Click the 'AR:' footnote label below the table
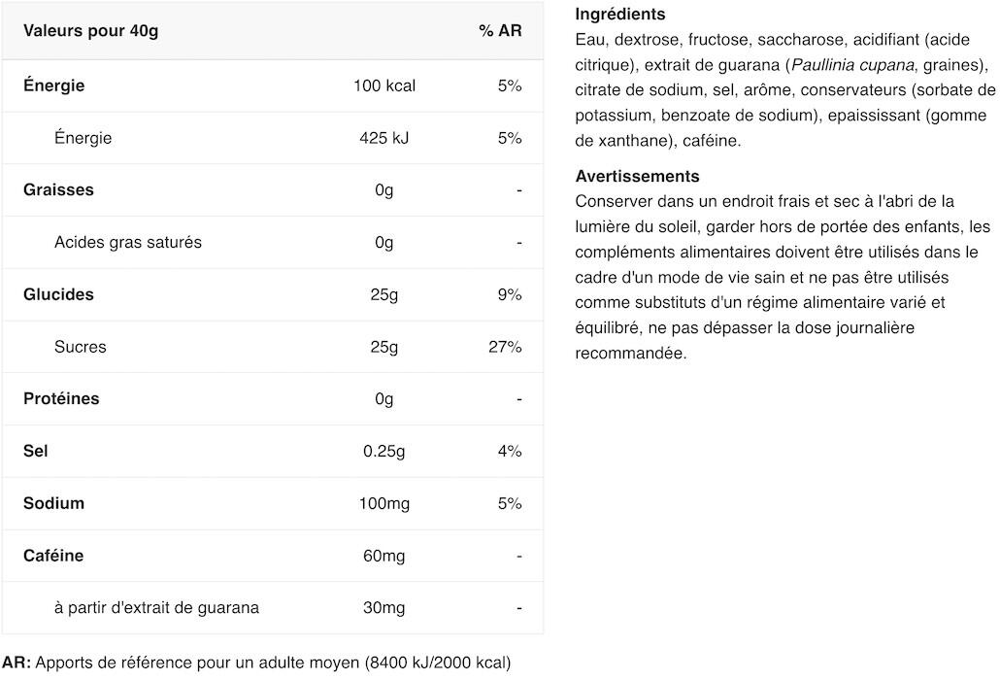The height and width of the screenshot is (680, 1000). click(x=17, y=663)
